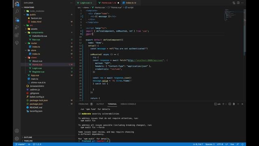Collapse the src folder
The image size is (259, 146).
pyautogui.click(x=24, y=25)
